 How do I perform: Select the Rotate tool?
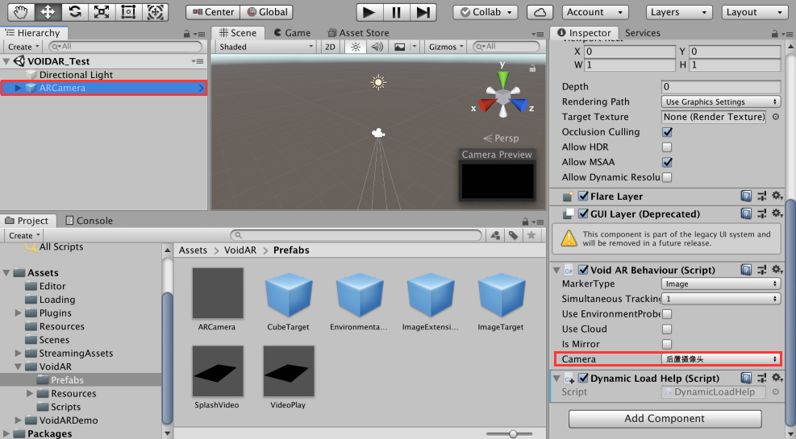point(74,12)
